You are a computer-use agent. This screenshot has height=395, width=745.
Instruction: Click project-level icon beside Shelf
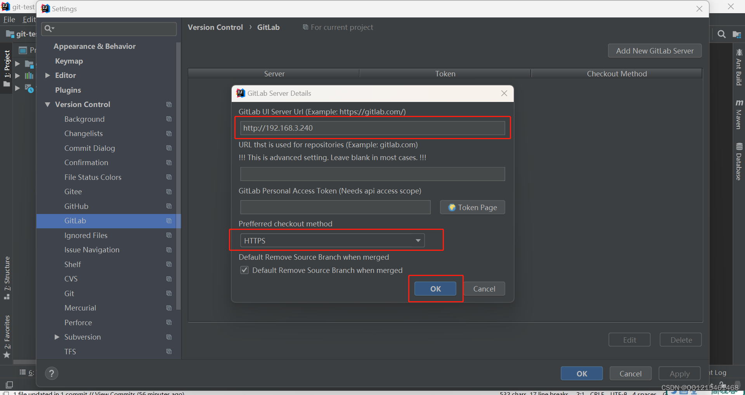169,264
